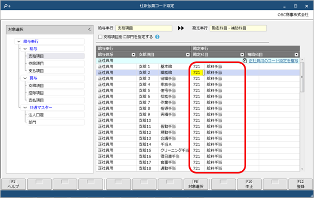314x198 pixels.
Task: Open the 勘定科目 column filter dropdown
Action: pos(242,54)
